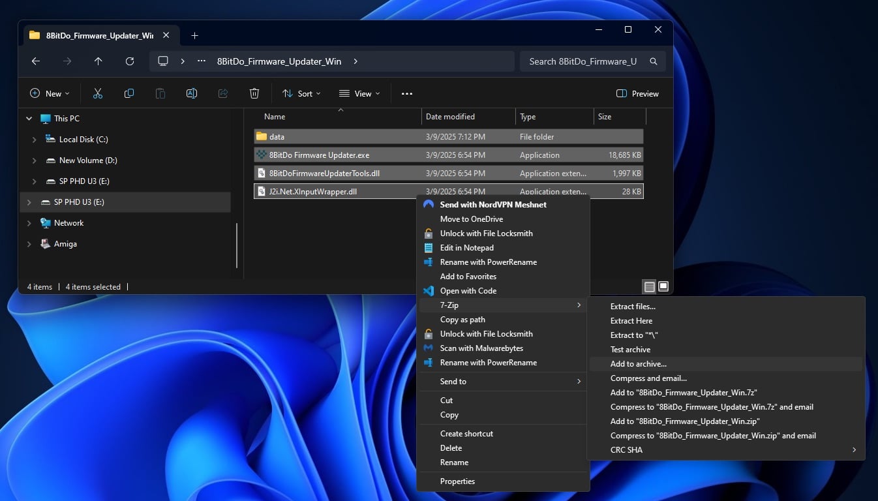Navigate up one folder level

(x=98, y=61)
